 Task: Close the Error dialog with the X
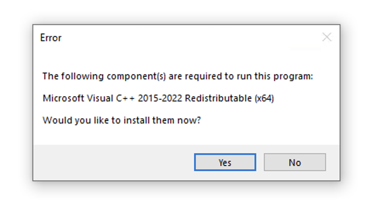click(326, 37)
